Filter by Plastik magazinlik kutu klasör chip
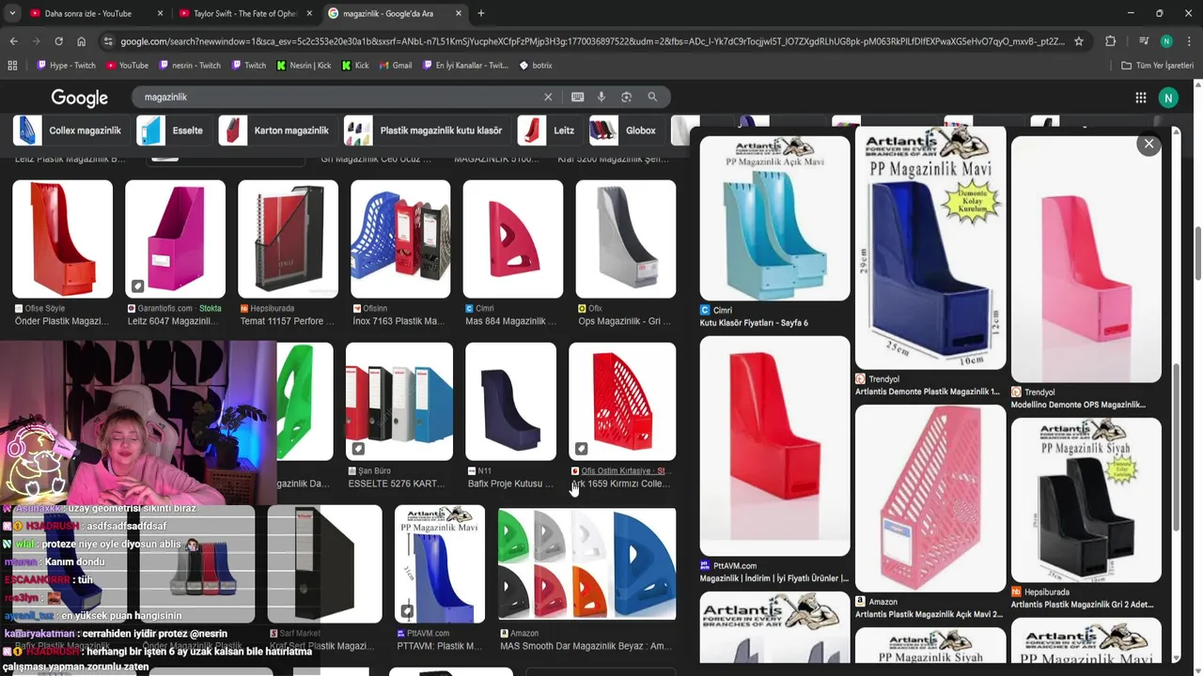The image size is (1203, 676). click(424, 131)
